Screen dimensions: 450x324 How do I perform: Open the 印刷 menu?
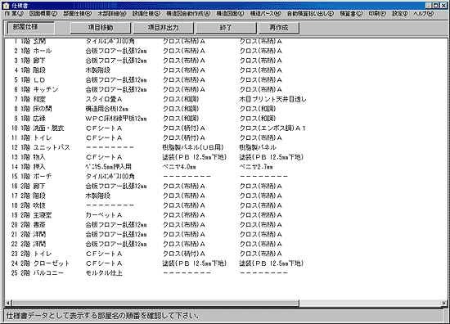point(377,13)
